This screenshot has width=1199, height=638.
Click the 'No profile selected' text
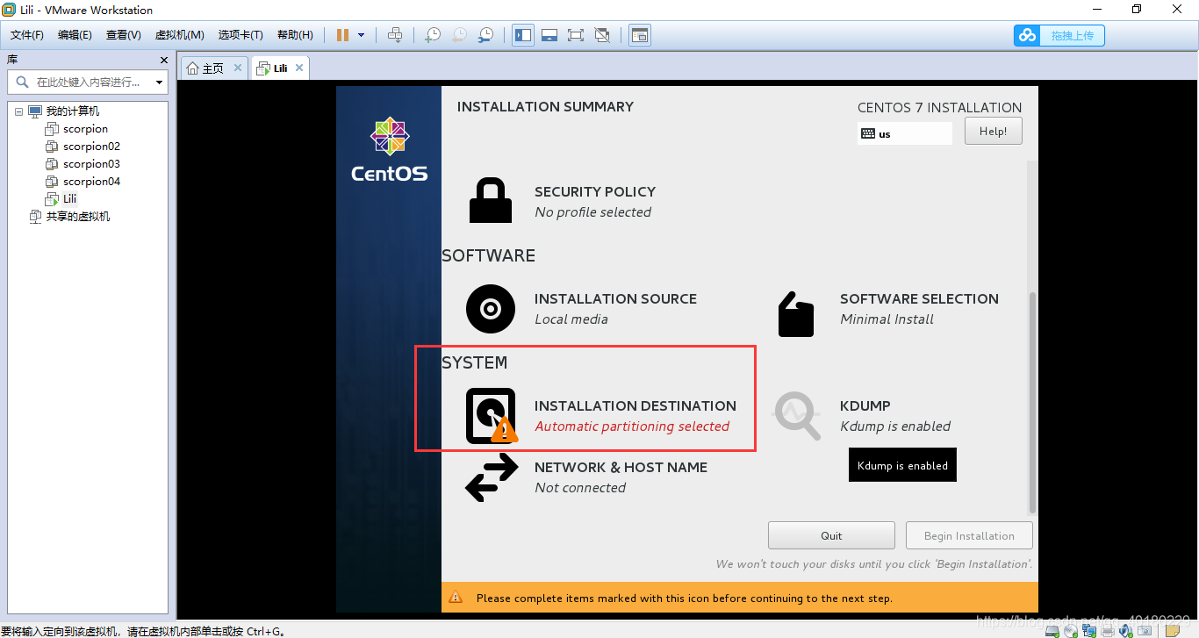[592, 212]
